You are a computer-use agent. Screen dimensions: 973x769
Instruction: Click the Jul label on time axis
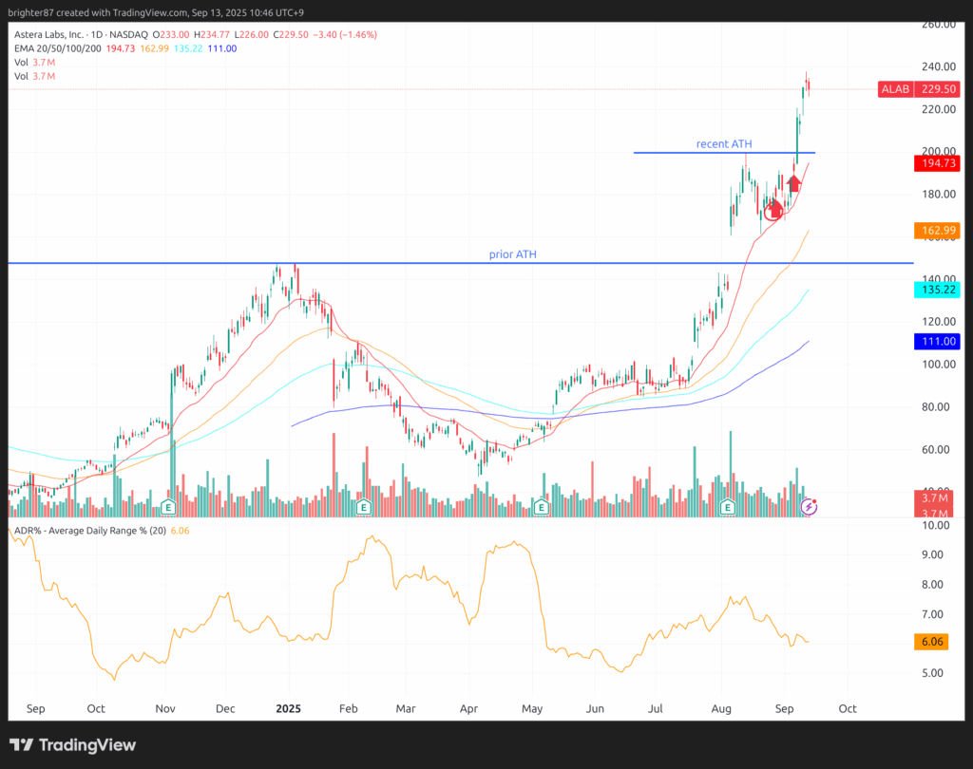click(x=656, y=708)
